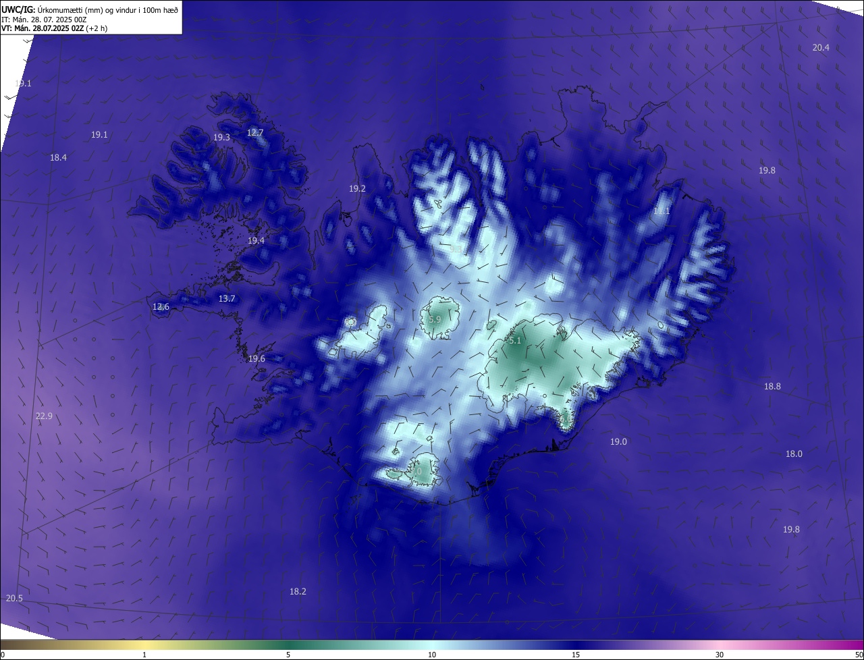
Task: Click the 18.8 value on the map
Action: (772, 386)
